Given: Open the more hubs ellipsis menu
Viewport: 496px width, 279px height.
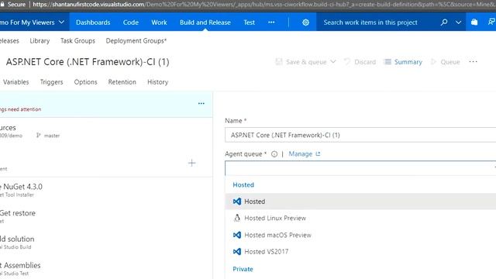Looking at the screenshot, I should point(271,22).
